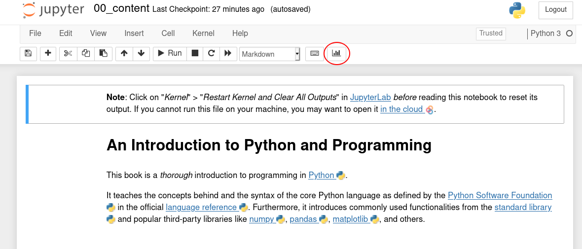
Task: Open the Insert menu
Action: tap(134, 34)
